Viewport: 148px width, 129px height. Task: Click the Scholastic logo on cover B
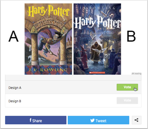click(97, 72)
